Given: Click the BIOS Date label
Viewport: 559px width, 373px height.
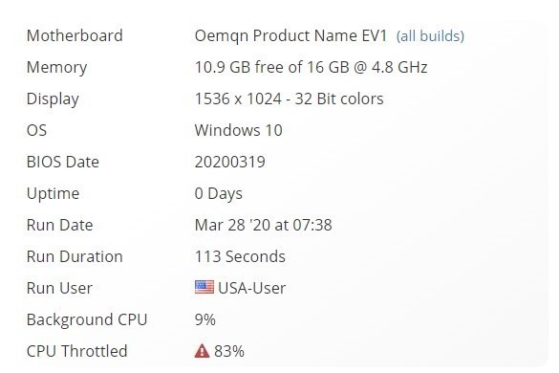Looking at the screenshot, I should [x=63, y=162].
